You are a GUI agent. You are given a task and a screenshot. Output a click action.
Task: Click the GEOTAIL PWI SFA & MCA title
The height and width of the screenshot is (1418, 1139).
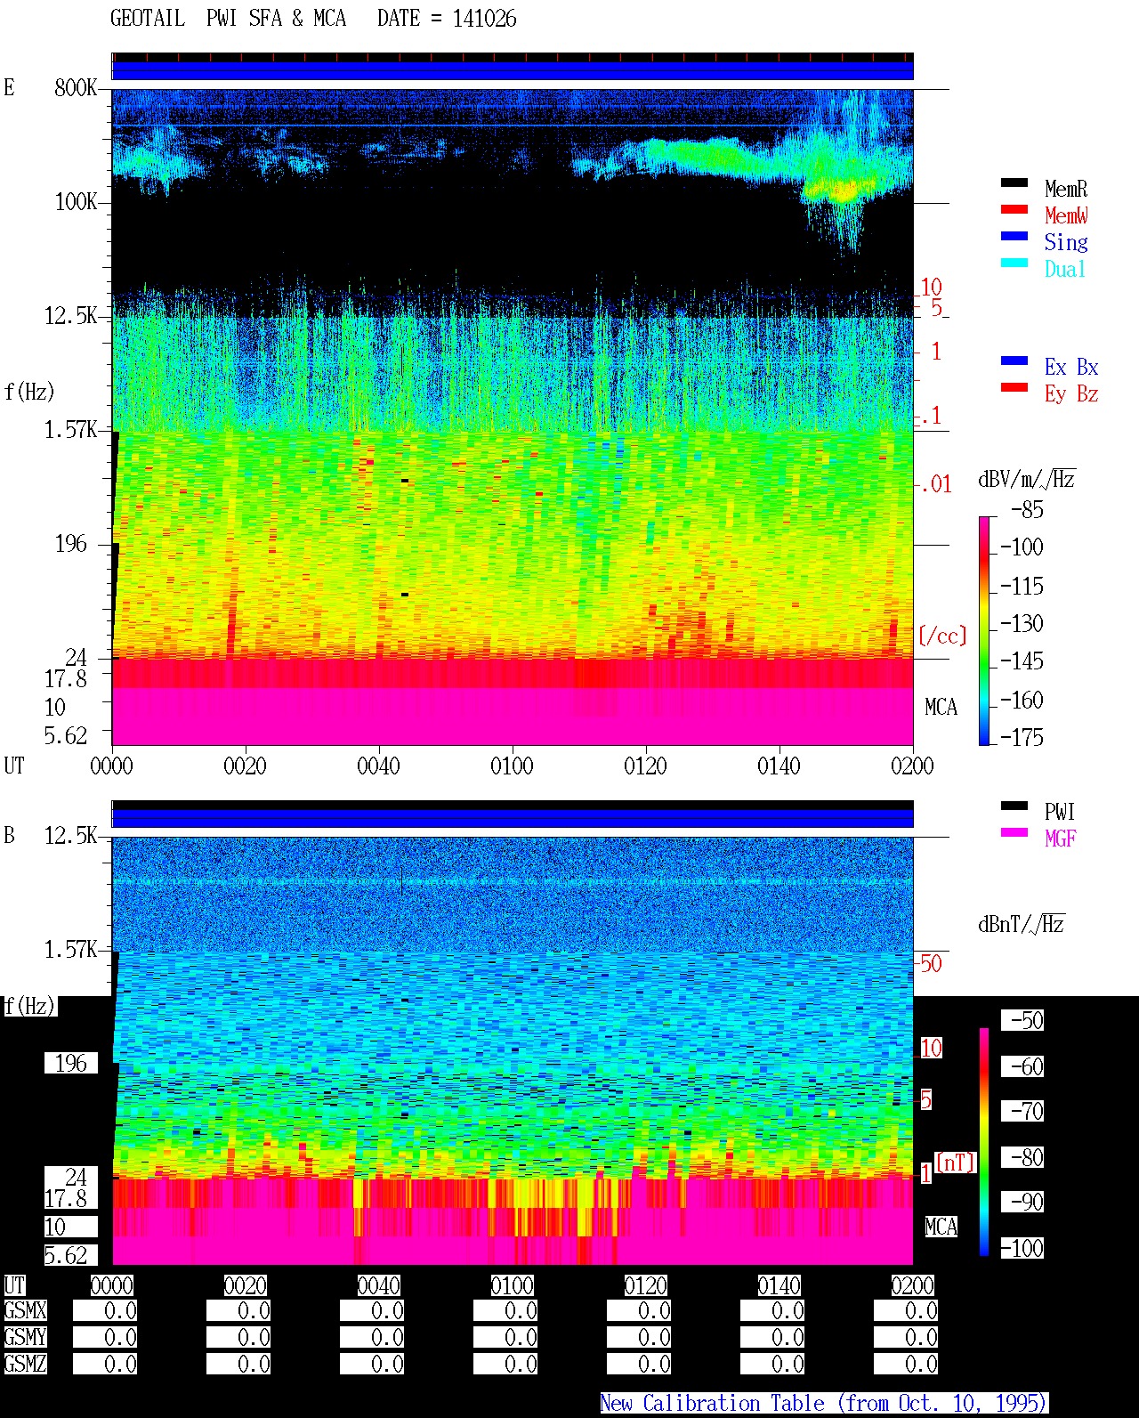point(228,19)
